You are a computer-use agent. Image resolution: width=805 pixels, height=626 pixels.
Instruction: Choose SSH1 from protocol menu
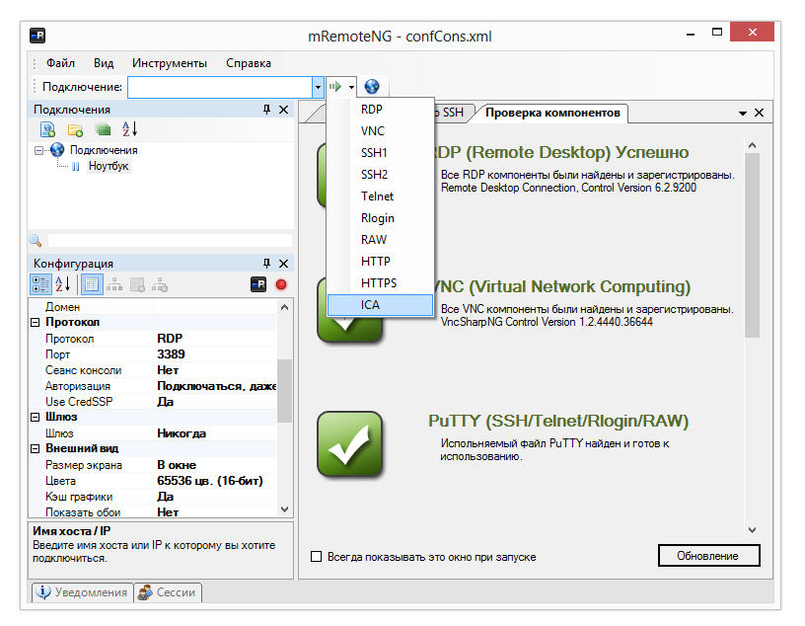(x=380, y=153)
